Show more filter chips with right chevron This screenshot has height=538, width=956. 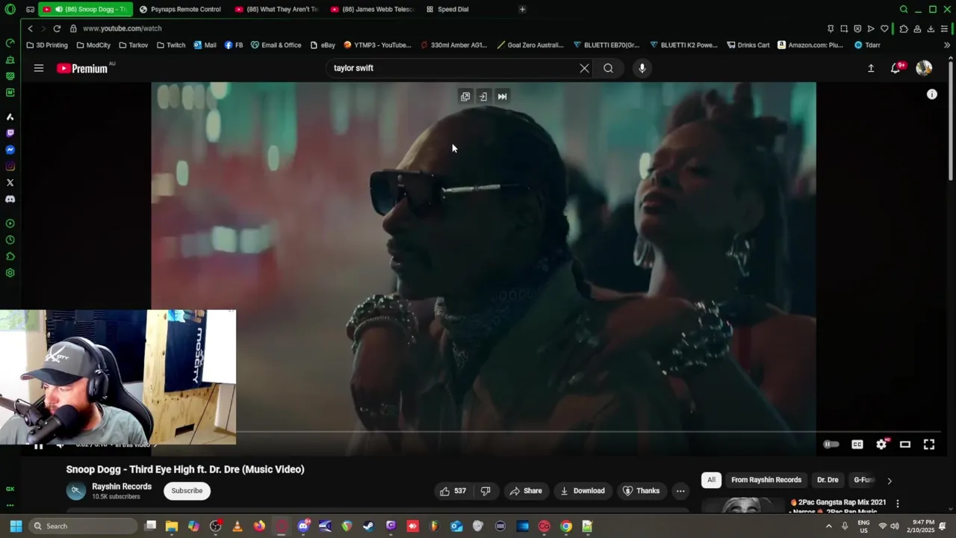[889, 480]
